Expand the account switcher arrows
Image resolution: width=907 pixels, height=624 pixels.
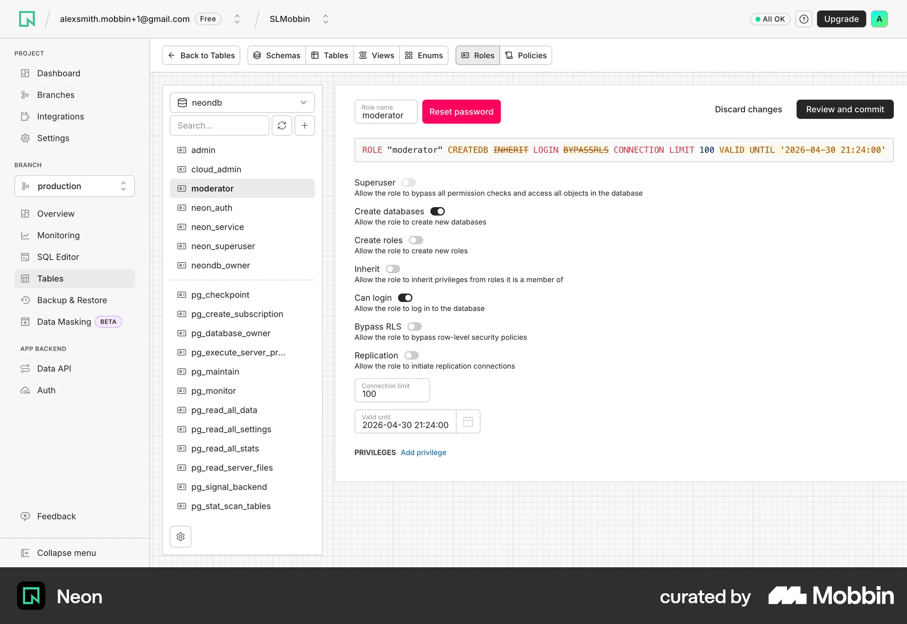[x=237, y=19]
